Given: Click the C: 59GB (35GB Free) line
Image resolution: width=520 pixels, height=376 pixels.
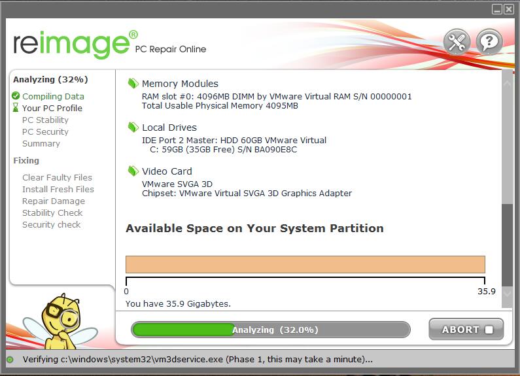Looking at the screenshot, I should click(223, 150).
